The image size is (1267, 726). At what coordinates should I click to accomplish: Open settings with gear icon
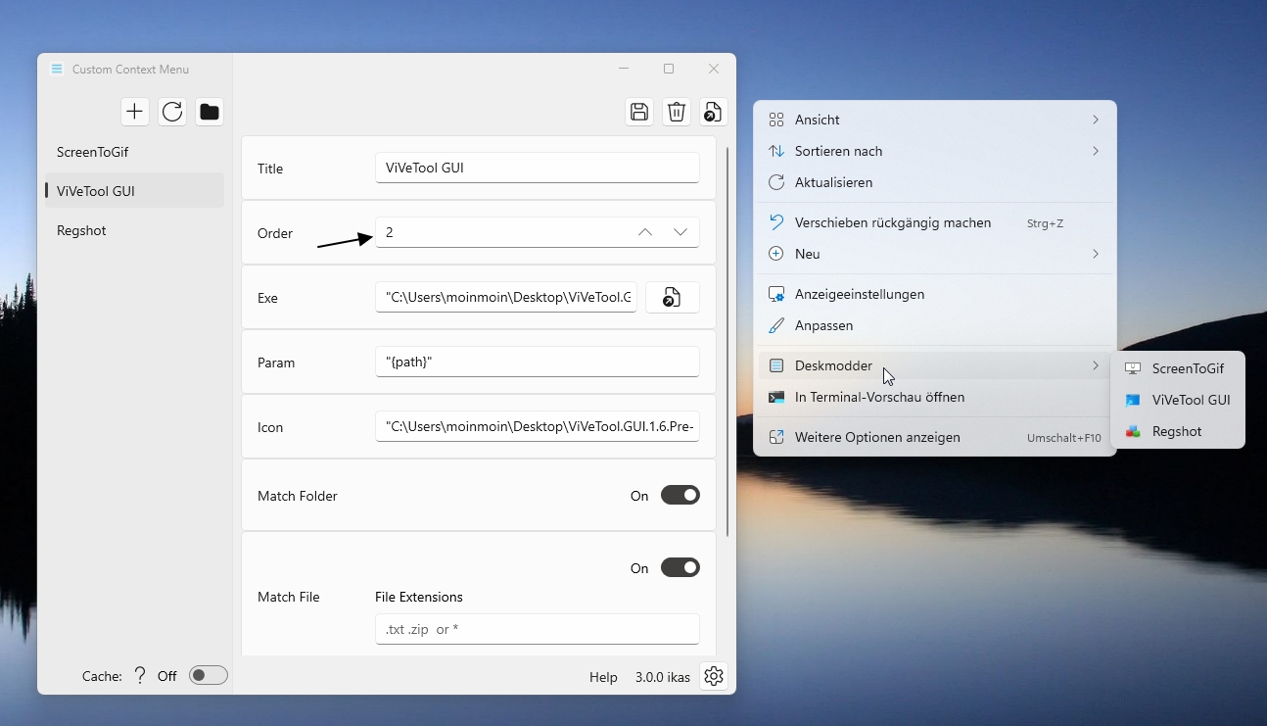714,676
